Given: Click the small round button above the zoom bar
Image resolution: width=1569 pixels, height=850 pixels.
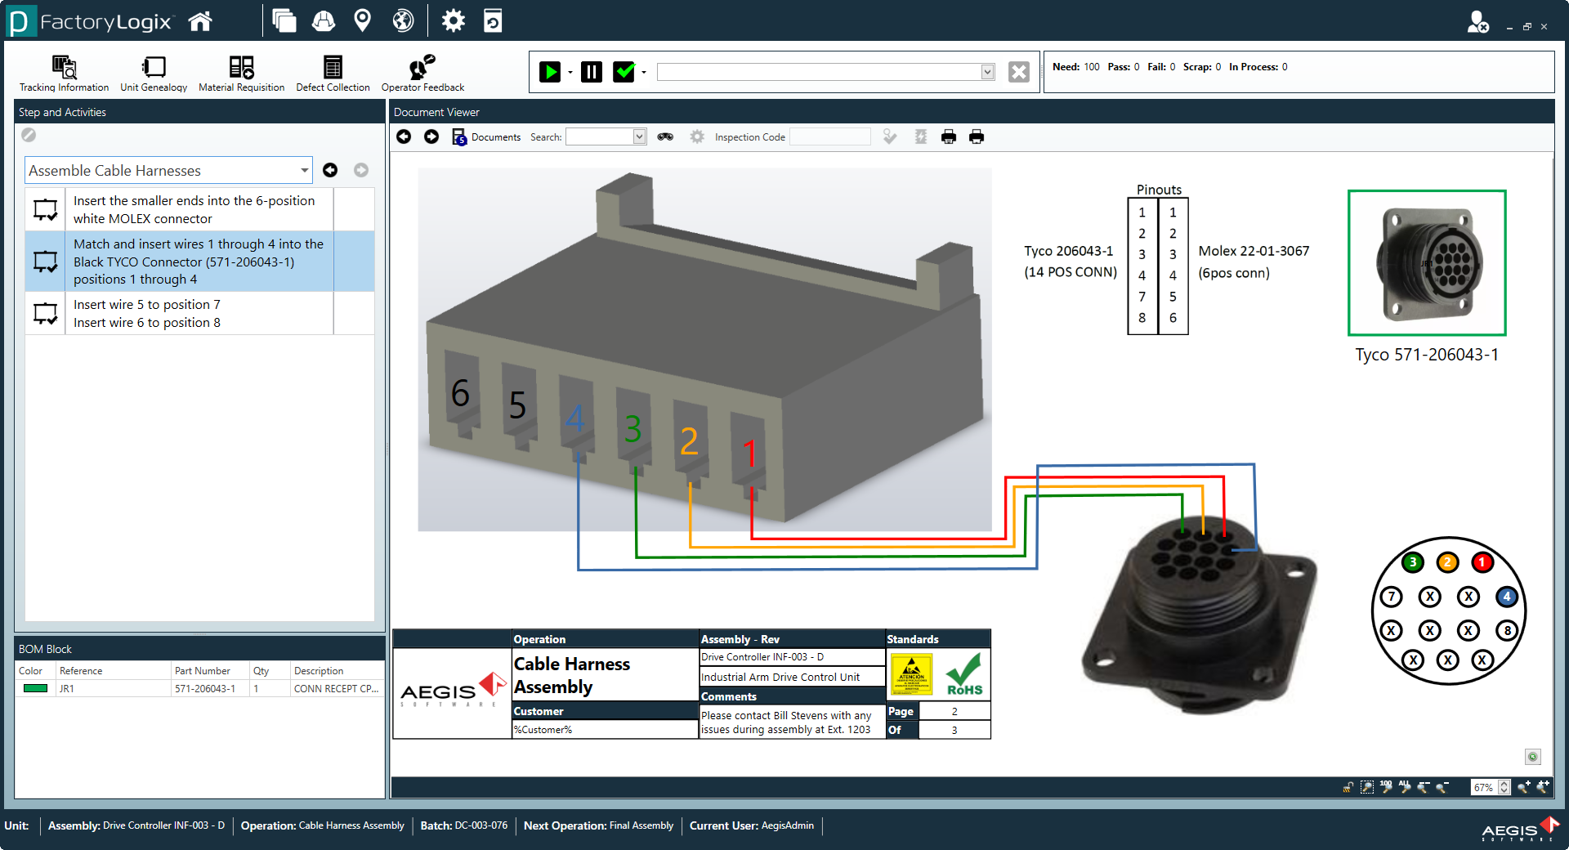Looking at the screenshot, I should pyautogui.click(x=1533, y=757).
